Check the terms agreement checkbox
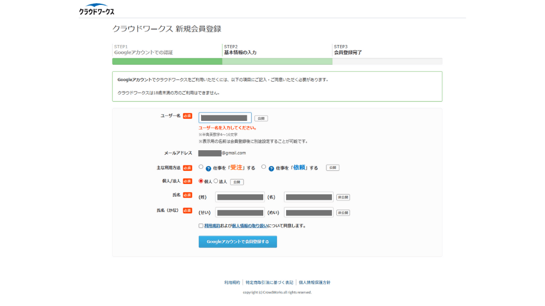 pos(201,225)
